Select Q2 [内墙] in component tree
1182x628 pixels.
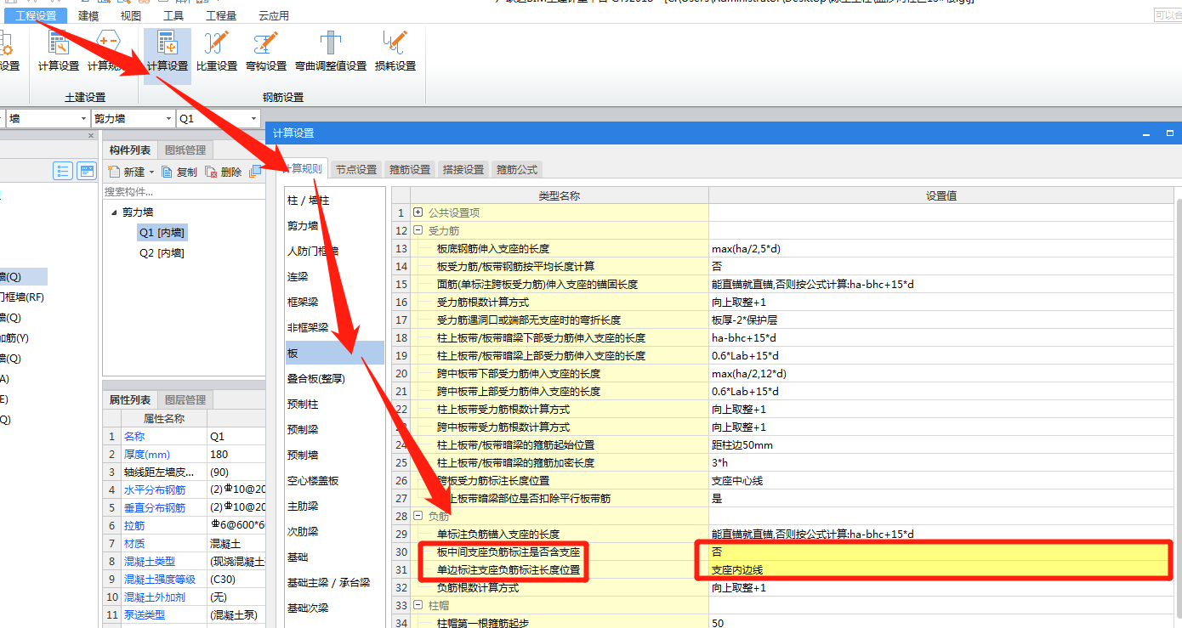pos(162,253)
